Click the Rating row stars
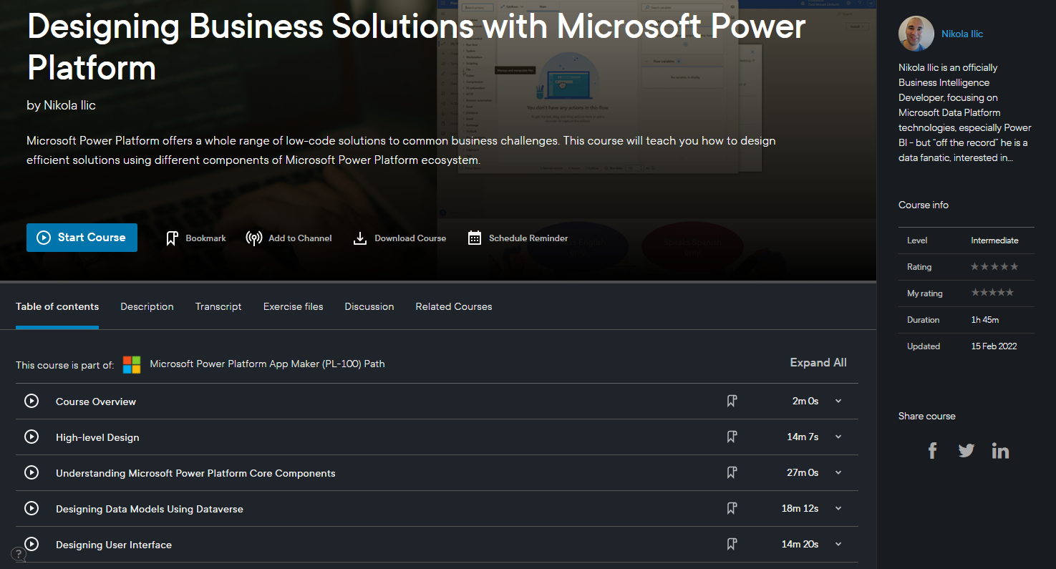Screen dimensions: 1056x569 [x=994, y=266]
